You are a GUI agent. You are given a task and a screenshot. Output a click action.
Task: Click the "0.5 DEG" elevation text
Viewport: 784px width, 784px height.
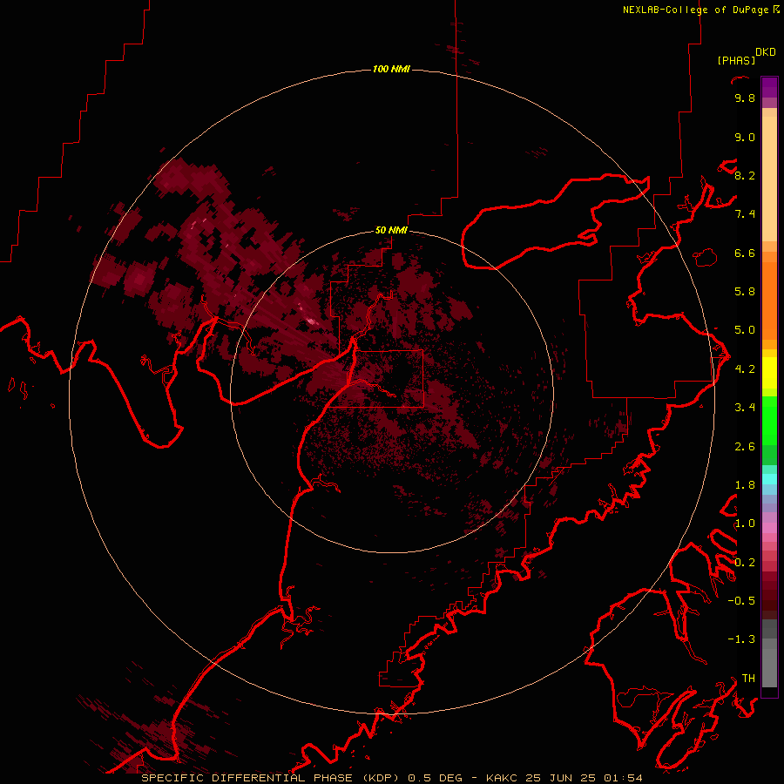click(x=435, y=778)
